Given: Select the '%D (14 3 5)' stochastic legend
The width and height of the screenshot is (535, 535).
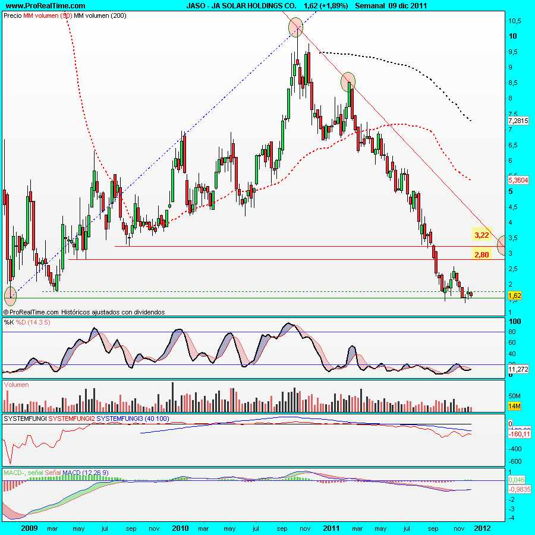Looking at the screenshot, I should (33, 322).
